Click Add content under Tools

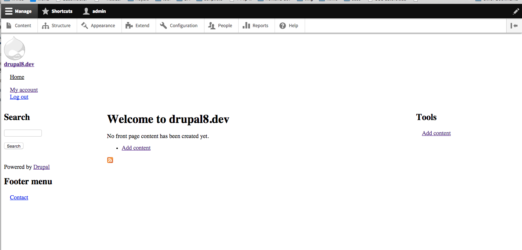coord(436,133)
